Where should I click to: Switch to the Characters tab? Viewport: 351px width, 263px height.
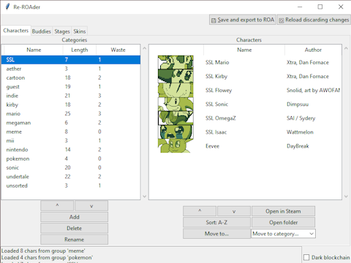click(x=16, y=31)
